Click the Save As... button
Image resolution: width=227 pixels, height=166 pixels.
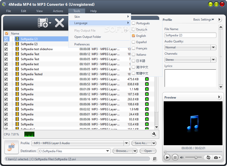point(141,143)
